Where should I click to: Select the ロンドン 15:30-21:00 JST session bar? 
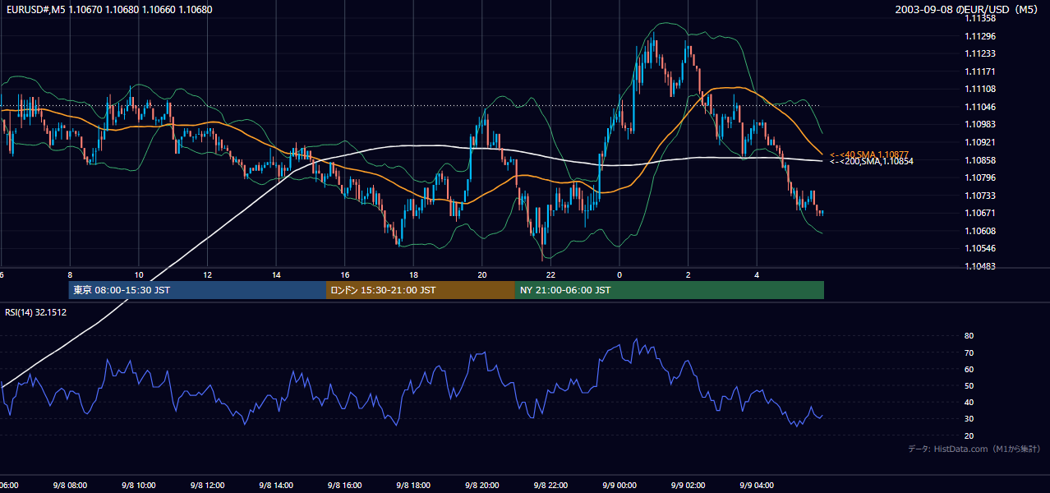[x=421, y=290]
